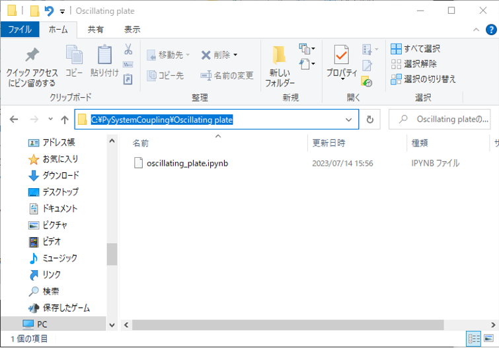Click the Paste clipboard icon

[104, 57]
